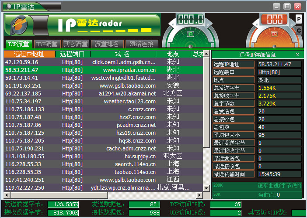Select row with IP 117.41.240.251

[x=103, y=180]
